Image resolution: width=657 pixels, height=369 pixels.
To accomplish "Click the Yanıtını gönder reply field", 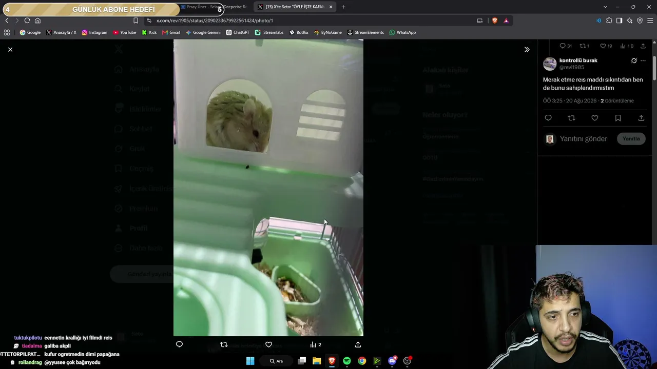I will [584, 139].
